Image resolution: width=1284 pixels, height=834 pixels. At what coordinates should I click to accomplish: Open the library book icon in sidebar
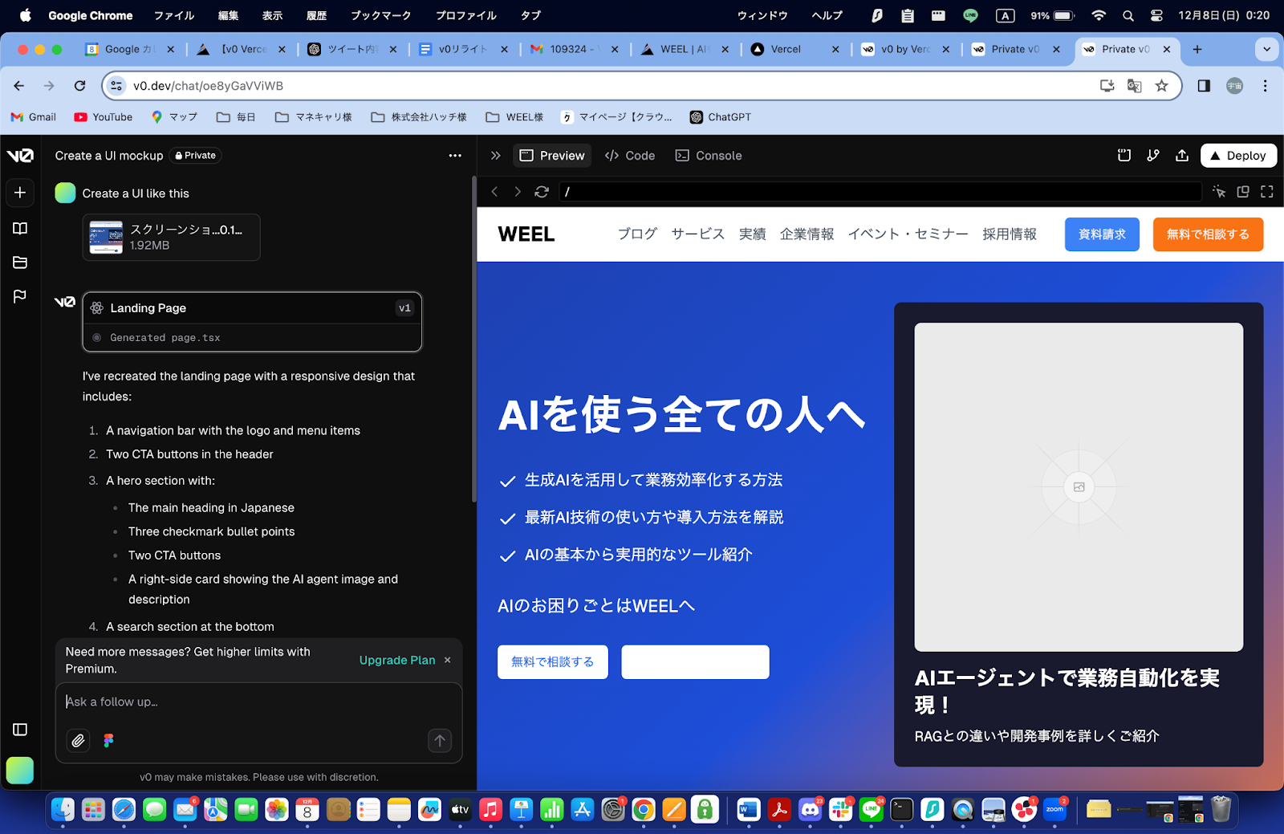click(20, 229)
